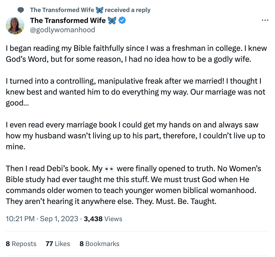Viewport: 275px width, 257px height.
Task: Click the reply speech bubble icon
Action: tap(21, 10)
